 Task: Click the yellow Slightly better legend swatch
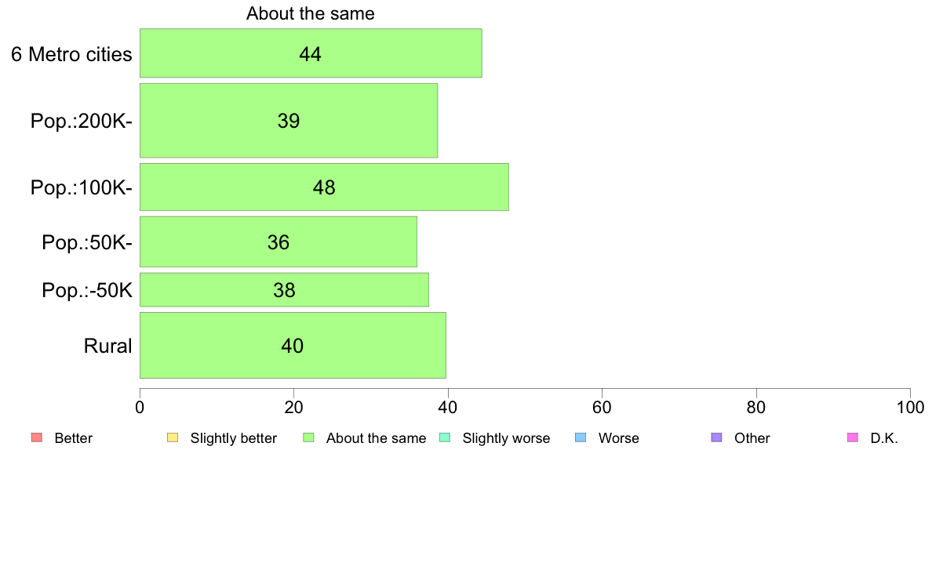[x=173, y=438]
